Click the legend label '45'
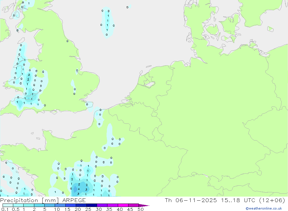This screenshot has height=211, width=288. click(130, 209)
